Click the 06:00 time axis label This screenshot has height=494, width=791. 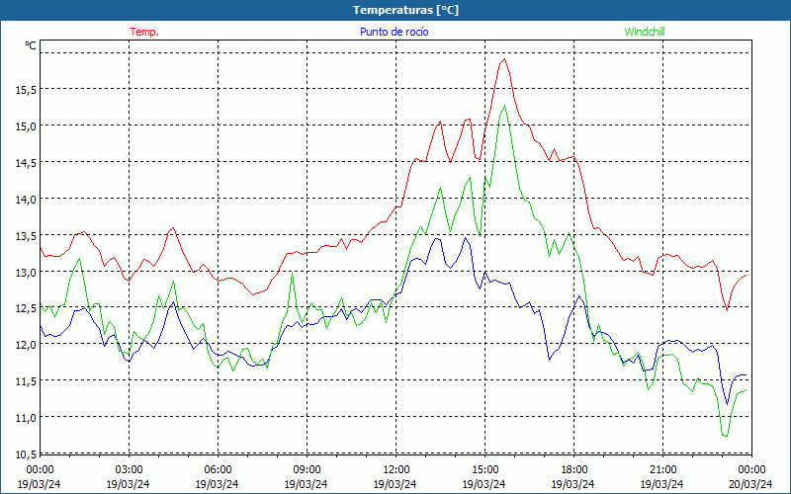[217, 470]
